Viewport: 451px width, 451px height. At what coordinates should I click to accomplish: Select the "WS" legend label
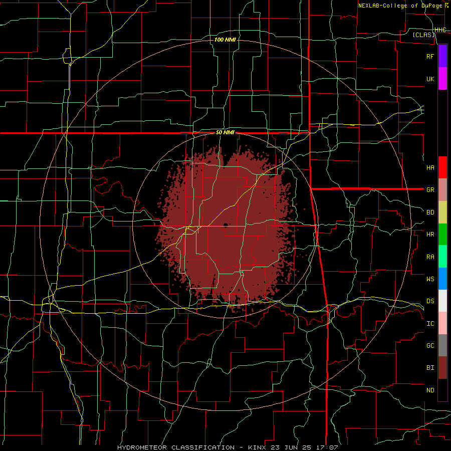(430, 279)
